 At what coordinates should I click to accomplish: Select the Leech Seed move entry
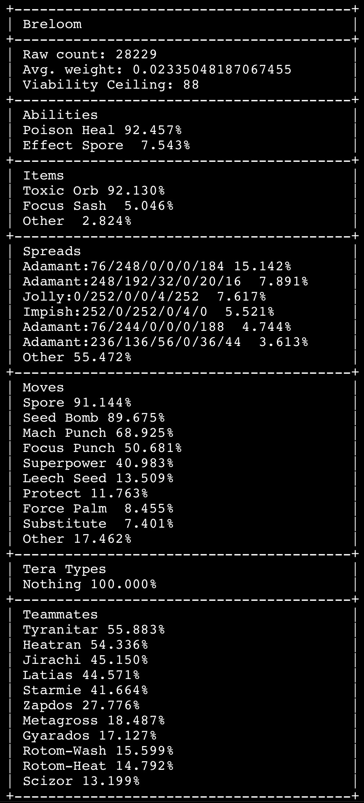98,478
